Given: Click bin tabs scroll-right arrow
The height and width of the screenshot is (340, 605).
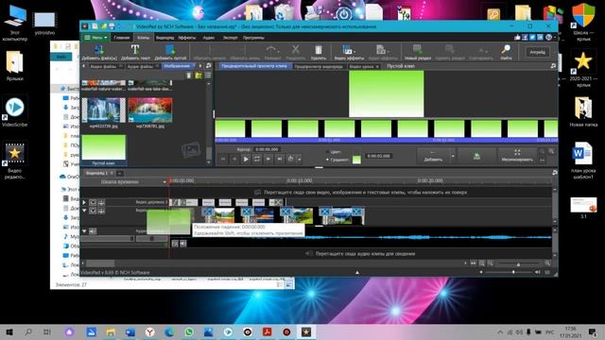Looking at the screenshot, I should tap(200, 66).
